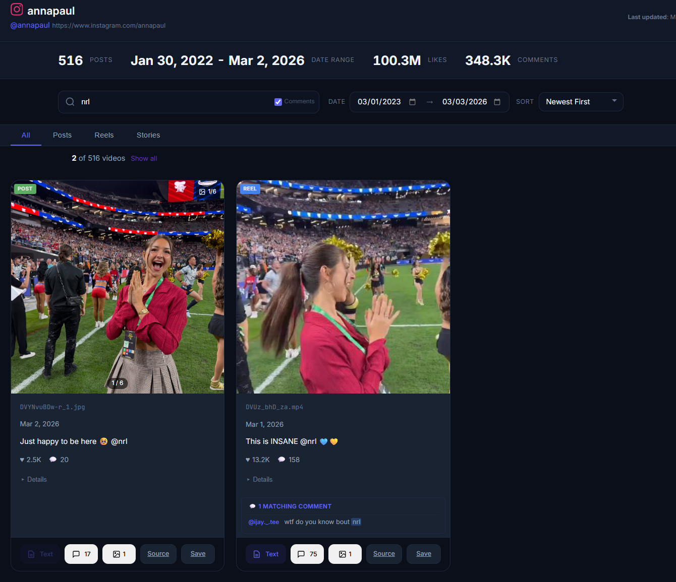The width and height of the screenshot is (676, 582).
Task: Click the search magnifier icon
Action: [x=70, y=102]
